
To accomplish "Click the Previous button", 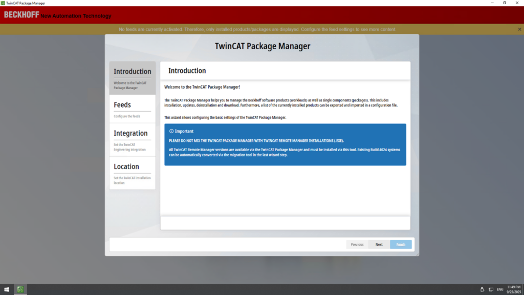I will (x=357, y=244).
